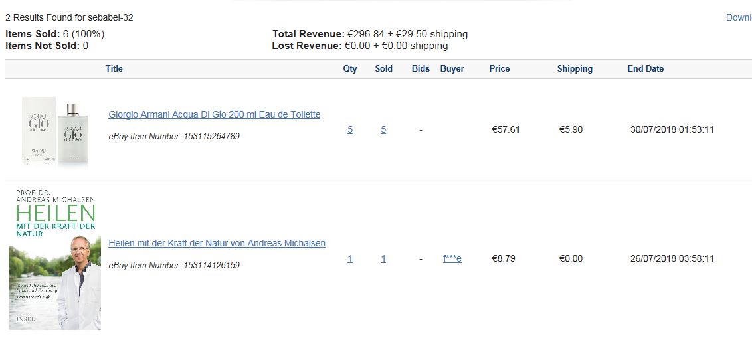Click the Acqua Di Gio perfume thumbnail
The height and width of the screenshot is (338, 752).
(x=55, y=130)
